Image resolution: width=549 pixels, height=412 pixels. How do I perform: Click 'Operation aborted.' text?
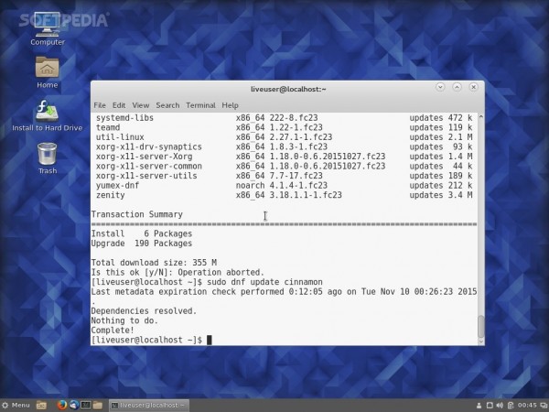(221, 272)
